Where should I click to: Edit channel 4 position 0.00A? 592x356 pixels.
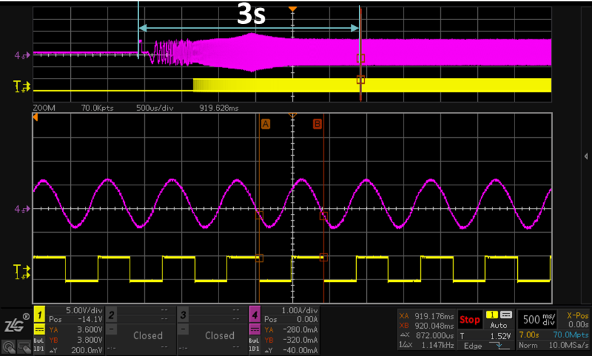[291, 319]
